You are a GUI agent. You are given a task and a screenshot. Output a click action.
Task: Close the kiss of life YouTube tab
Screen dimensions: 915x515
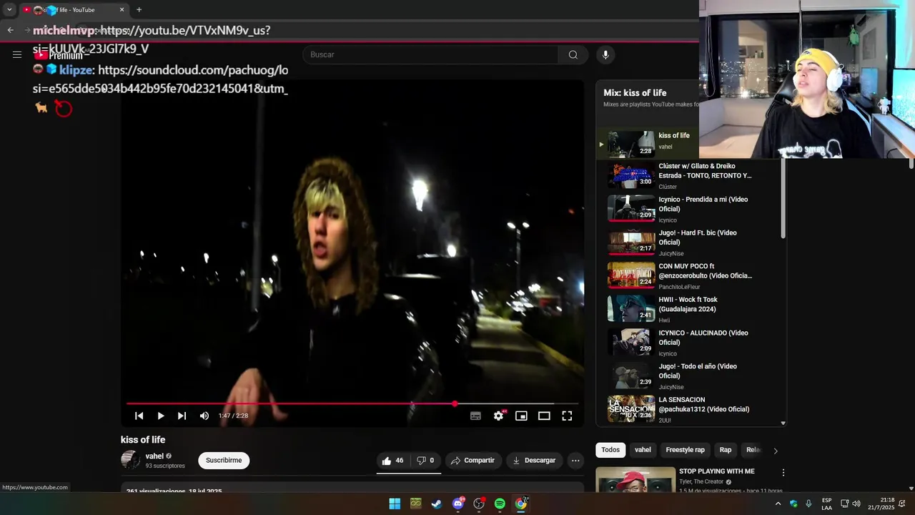(122, 10)
